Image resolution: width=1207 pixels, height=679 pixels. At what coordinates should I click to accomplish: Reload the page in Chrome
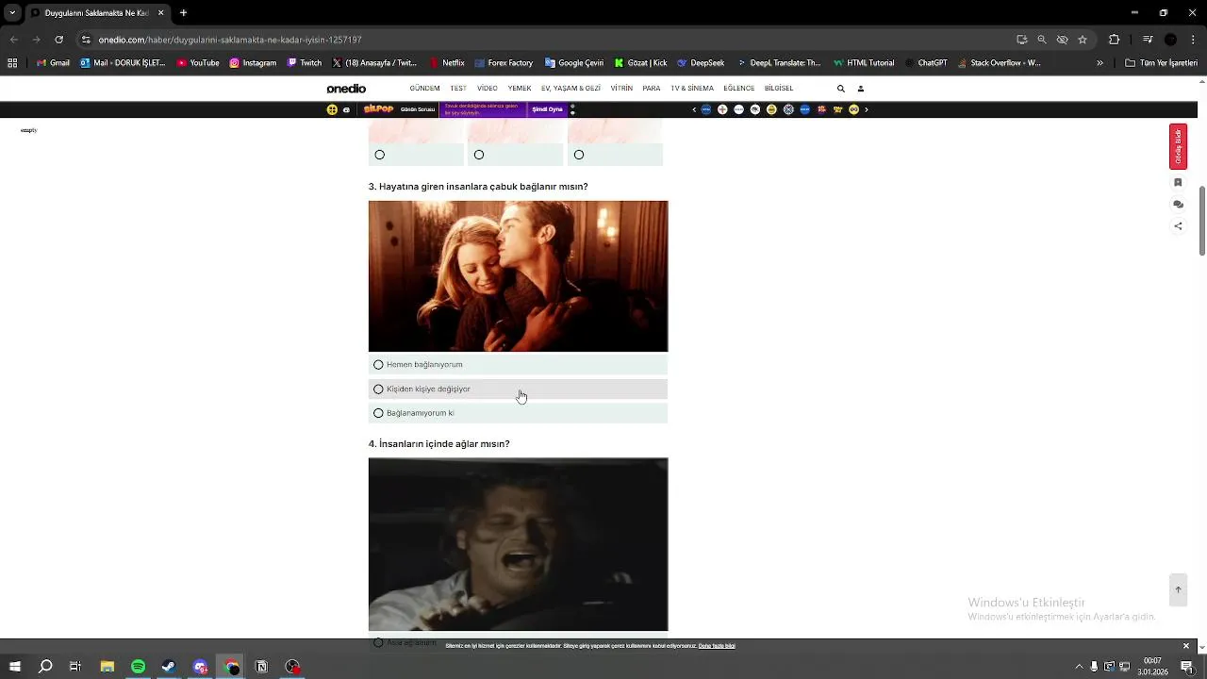coord(58,40)
